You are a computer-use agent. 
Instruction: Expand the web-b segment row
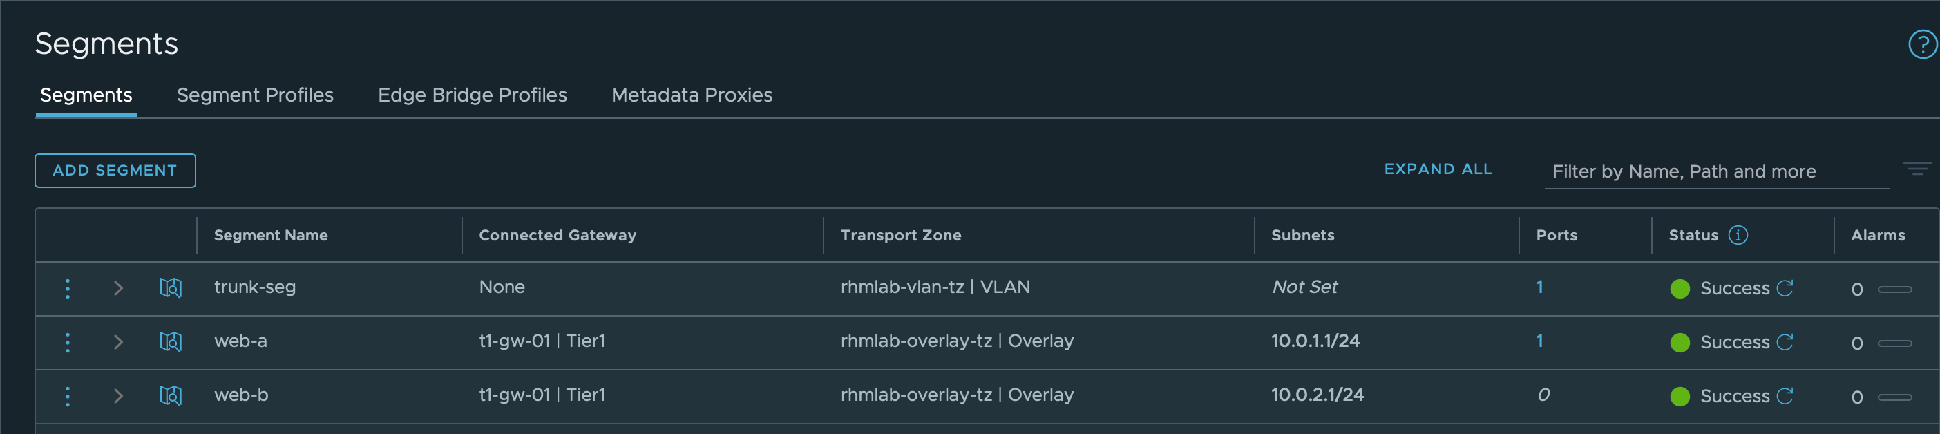pos(118,396)
